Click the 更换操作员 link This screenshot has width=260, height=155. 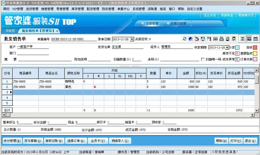[x=246, y=15]
